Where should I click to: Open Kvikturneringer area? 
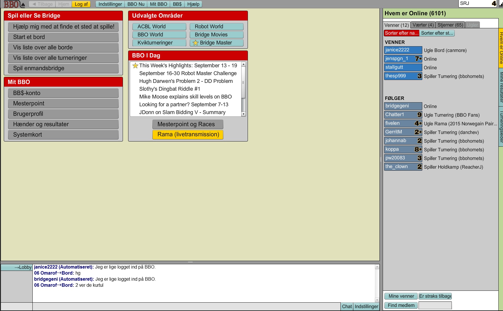tap(159, 43)
